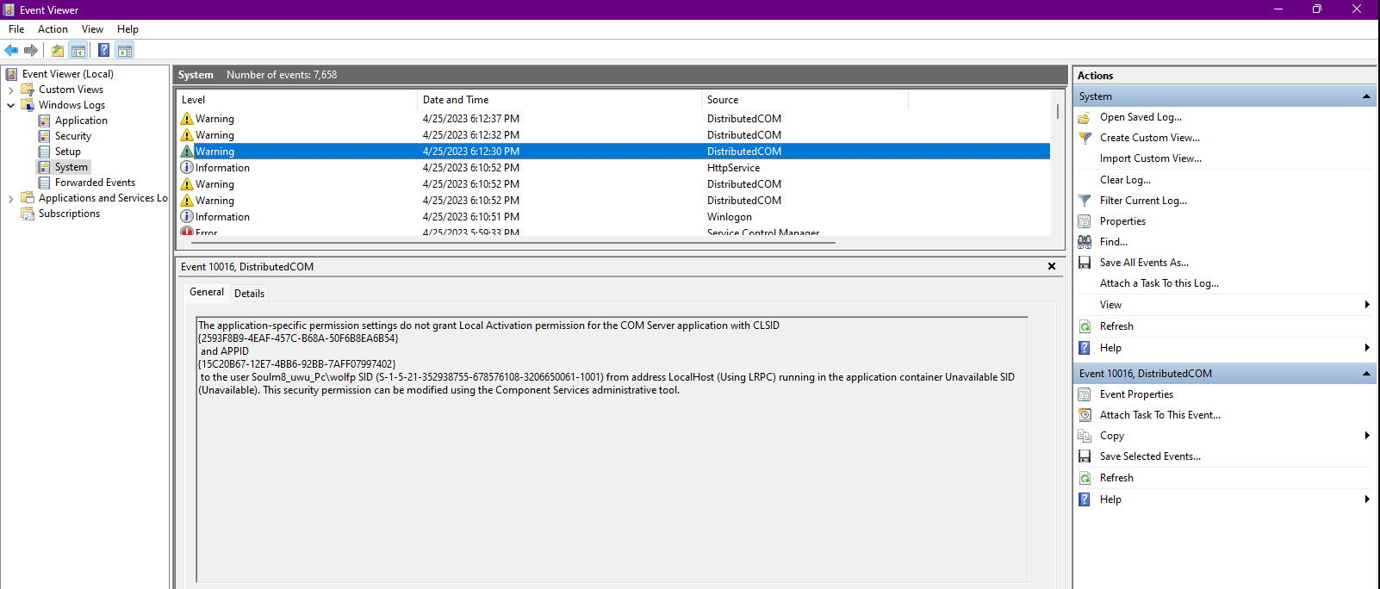Viewport: 1380px width, 589px height.
Task: Click the Save All Events floppy icon
Action: point(1085,263)
